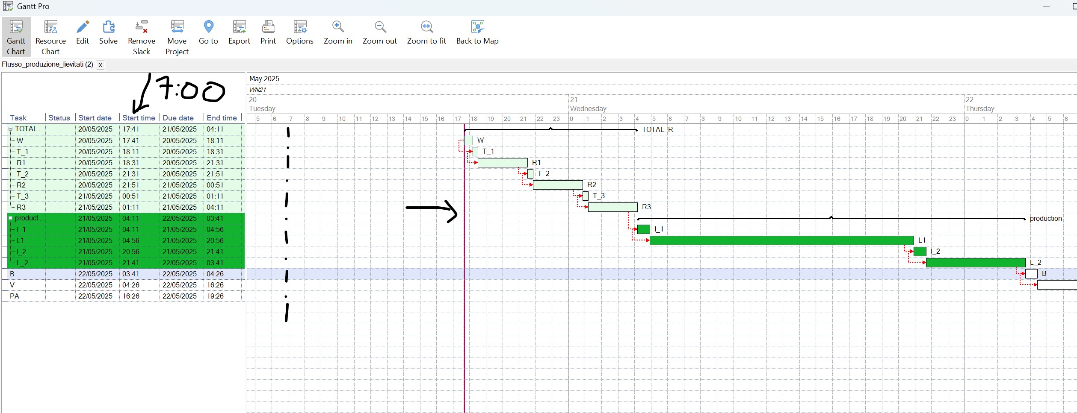Select the green L1 bar in chart
This screenshot has width=1077, height=413.
pyautogui.click(x=781, y=240)
